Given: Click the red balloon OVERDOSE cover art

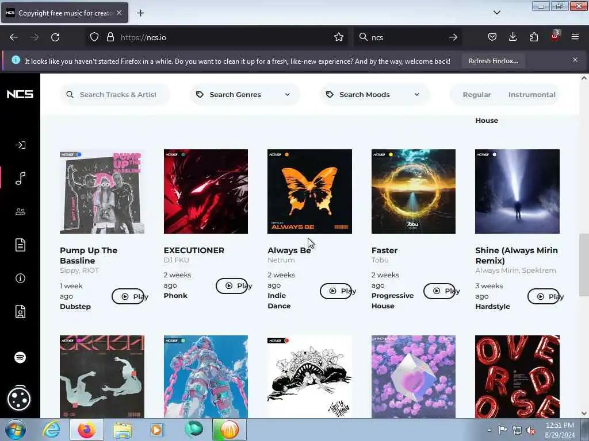Looking at the screenshot, I should [517, 377].
